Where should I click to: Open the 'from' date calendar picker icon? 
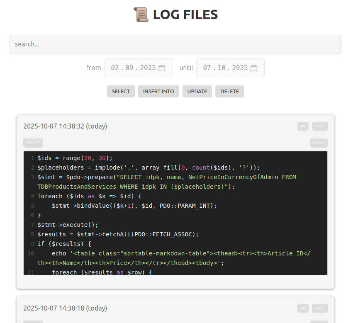tap(162, 68)
